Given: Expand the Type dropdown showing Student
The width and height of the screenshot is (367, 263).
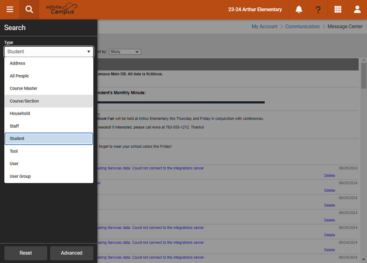Looking at the screenshot, I should [x=49, y=51].
